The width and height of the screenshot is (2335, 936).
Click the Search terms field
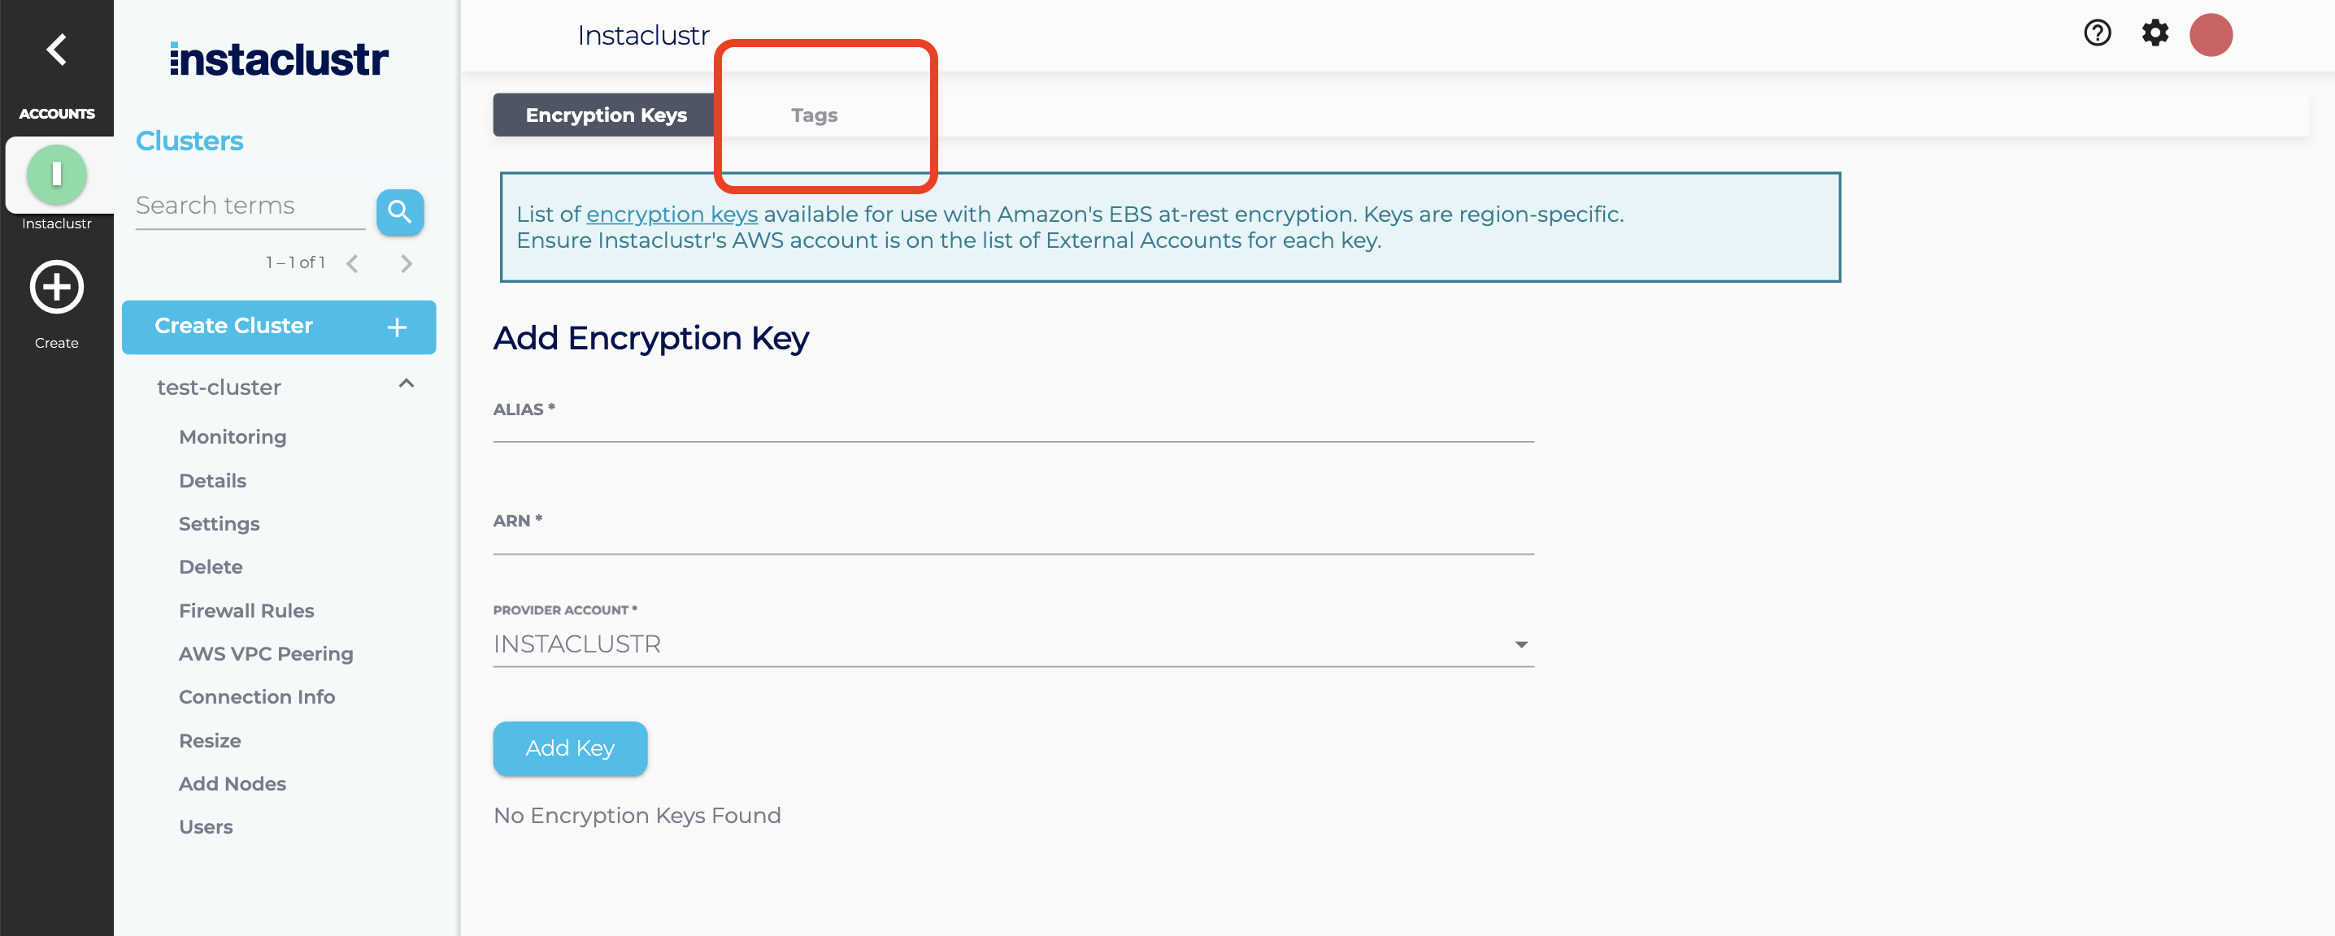[x=236, y=206]
